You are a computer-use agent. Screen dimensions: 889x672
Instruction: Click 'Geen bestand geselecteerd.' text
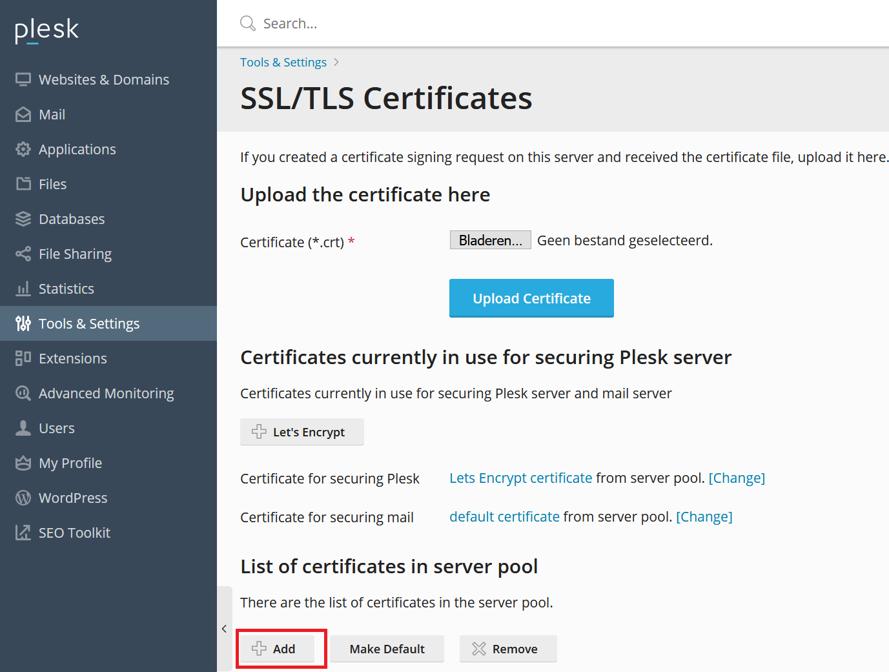pyautogui.click(x=625, y=241)
